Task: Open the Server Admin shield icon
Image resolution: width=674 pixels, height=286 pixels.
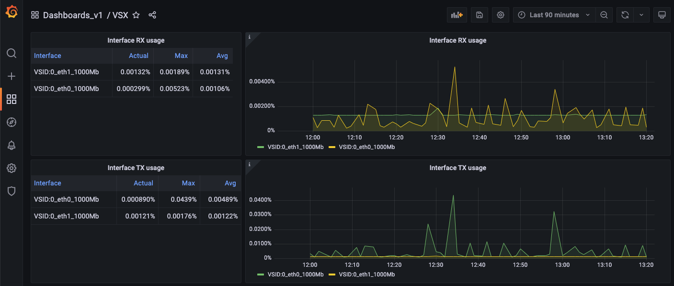Action: (11, 191)
